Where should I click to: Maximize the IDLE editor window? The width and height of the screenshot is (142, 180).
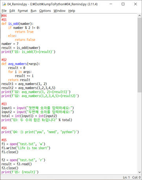pos(123,4)
